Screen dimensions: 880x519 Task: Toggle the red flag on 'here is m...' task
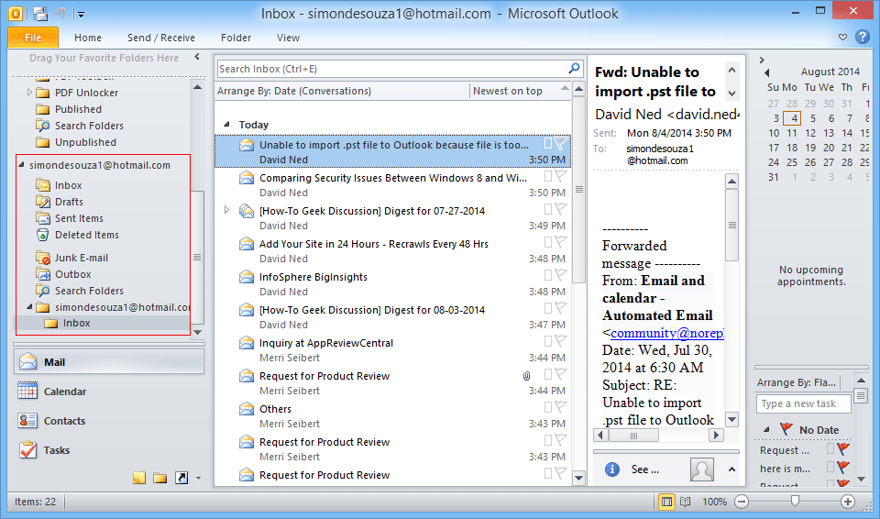pos(842,467)
